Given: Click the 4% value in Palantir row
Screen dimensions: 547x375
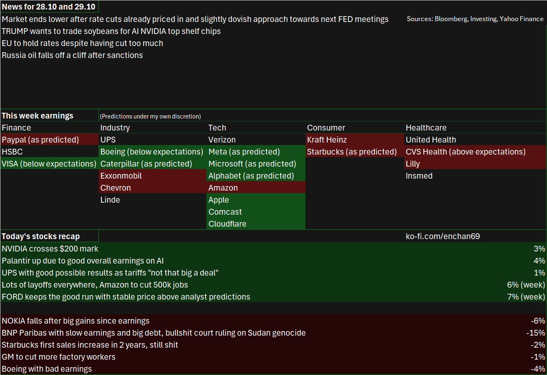Looking at the screenshot, I should [539, 261].
